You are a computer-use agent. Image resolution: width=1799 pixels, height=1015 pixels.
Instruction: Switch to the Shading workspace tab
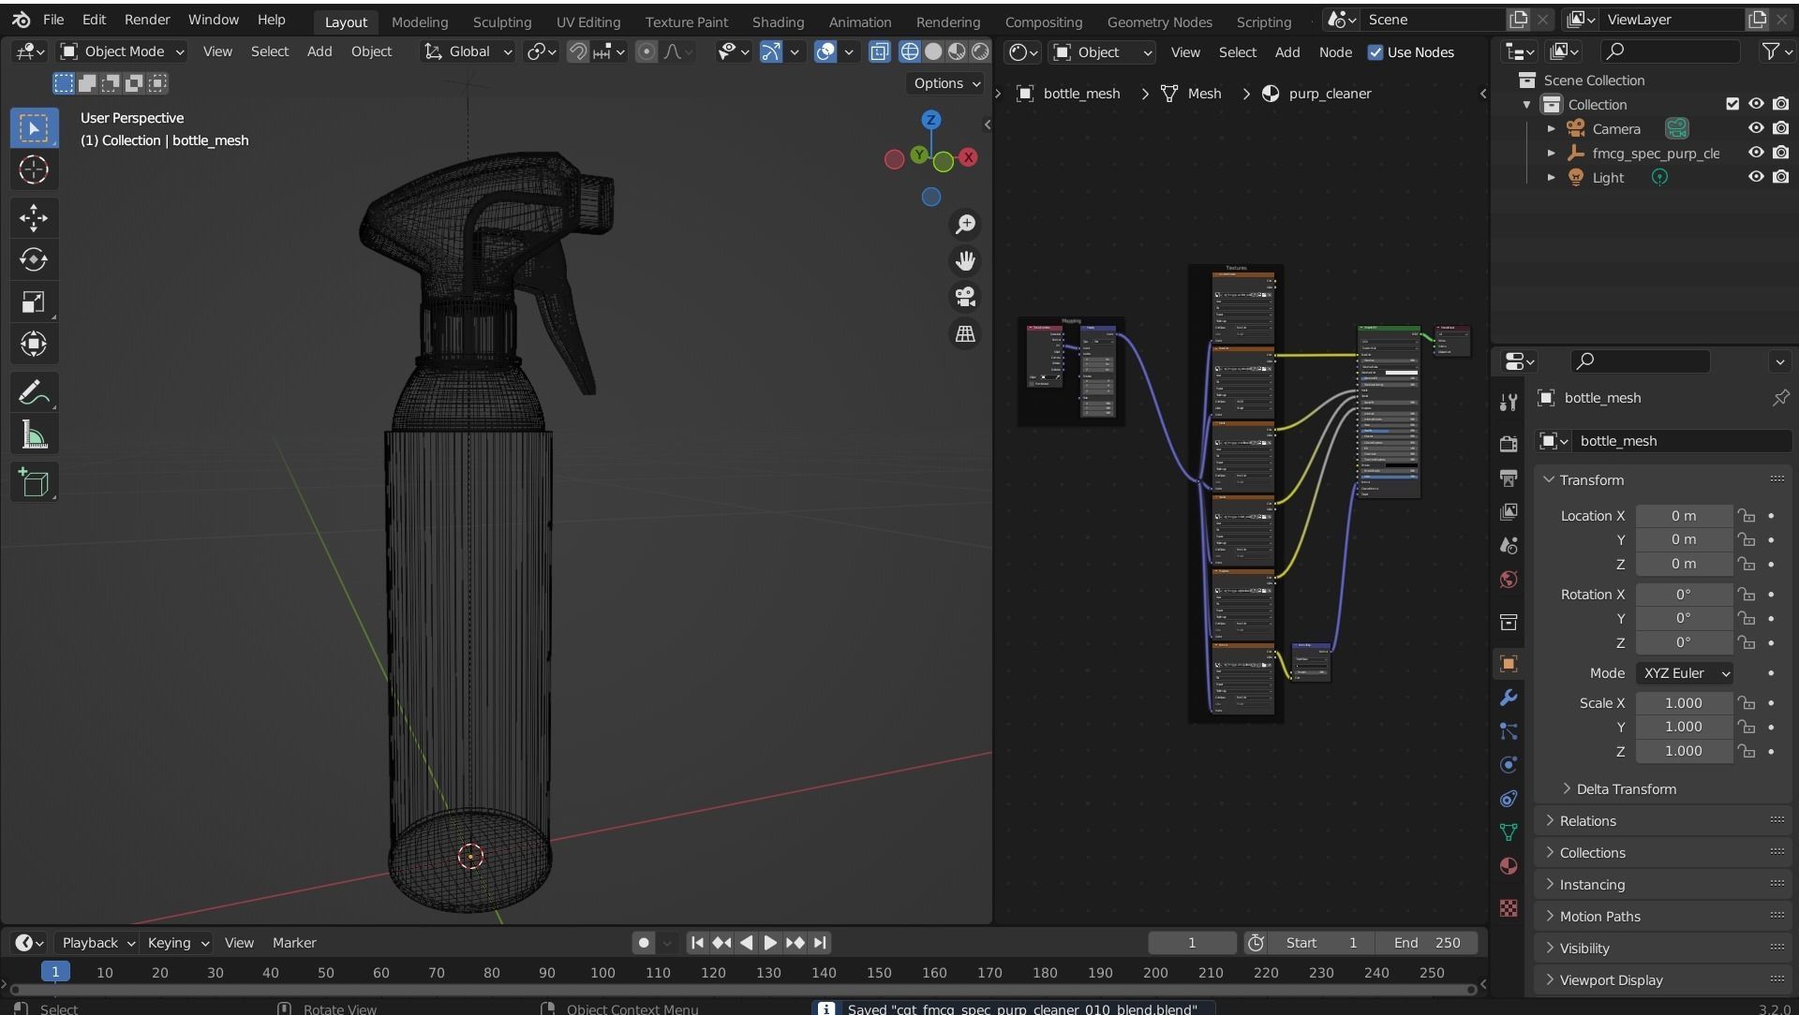pyautogui.click(x=777, y=22)
